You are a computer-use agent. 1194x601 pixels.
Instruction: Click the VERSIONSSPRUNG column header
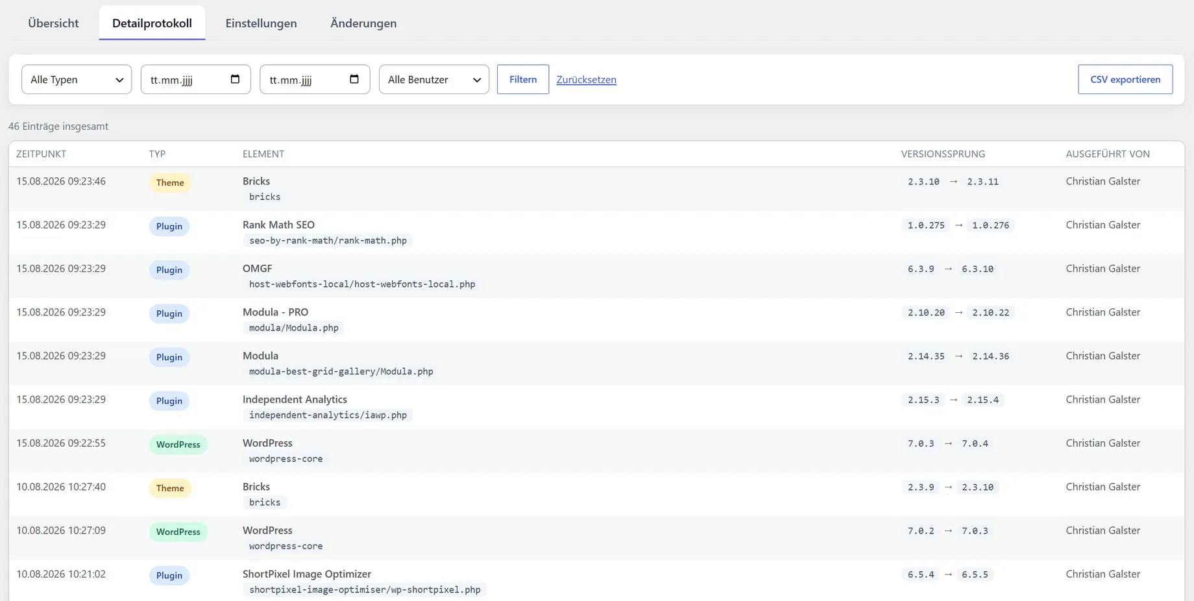pos(943,154)
